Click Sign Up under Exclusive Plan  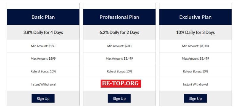click(x=195, y=98)
